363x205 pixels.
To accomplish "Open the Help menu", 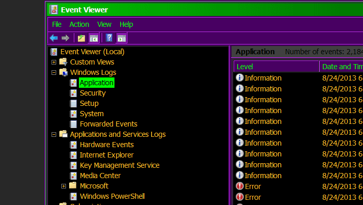I will 126,24.
